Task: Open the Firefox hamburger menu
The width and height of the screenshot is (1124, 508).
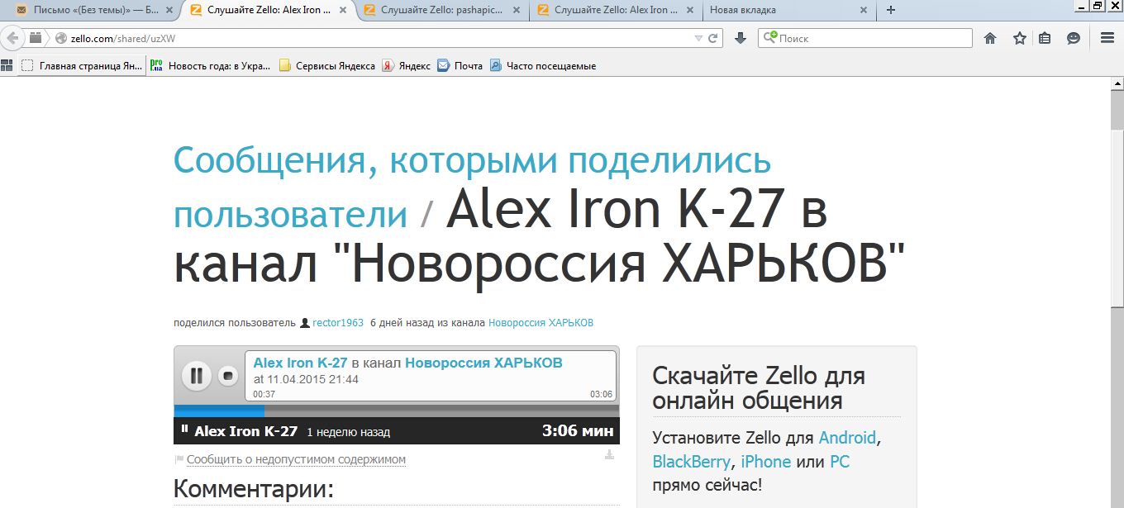Action: (1107, 38)
